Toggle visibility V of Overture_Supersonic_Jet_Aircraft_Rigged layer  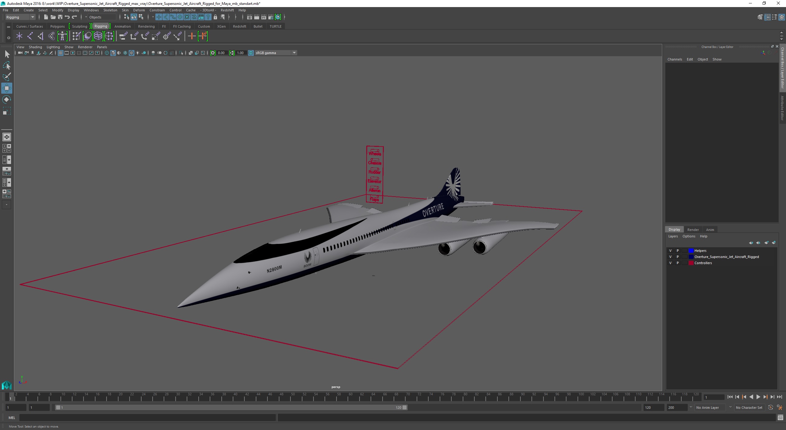point(670,257)
